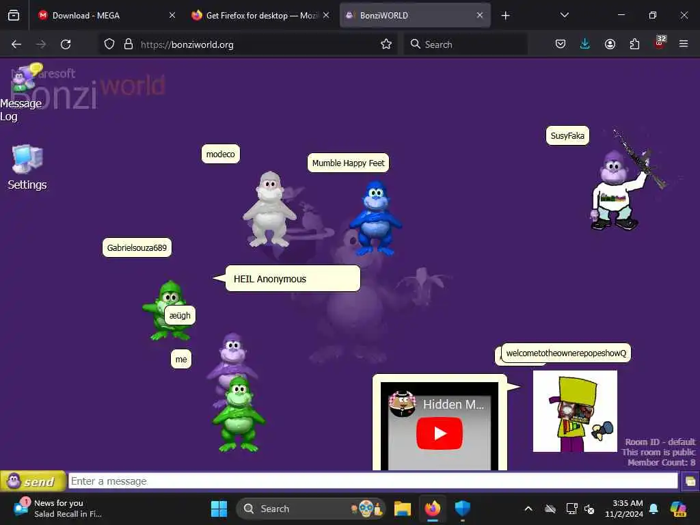Open the chat log icon beside message box
Screen dimensions: 700x525
pos(690,481)
